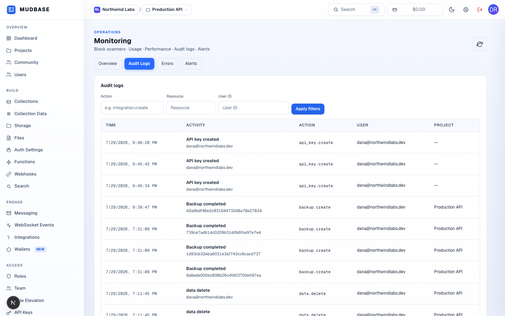The image size is (505, 316).
Task: Click the USER column header
Action: point(363,125)
